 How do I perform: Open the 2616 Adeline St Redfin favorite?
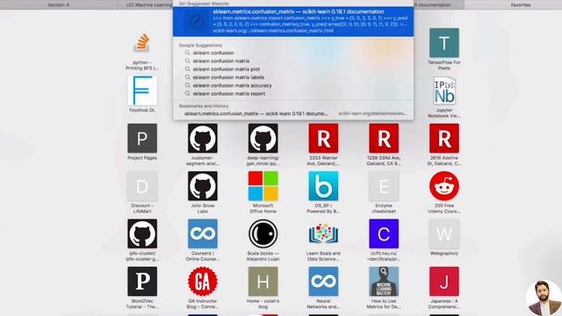(x=444, y=139)
